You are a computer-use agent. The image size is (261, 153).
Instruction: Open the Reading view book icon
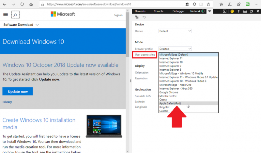201,4
